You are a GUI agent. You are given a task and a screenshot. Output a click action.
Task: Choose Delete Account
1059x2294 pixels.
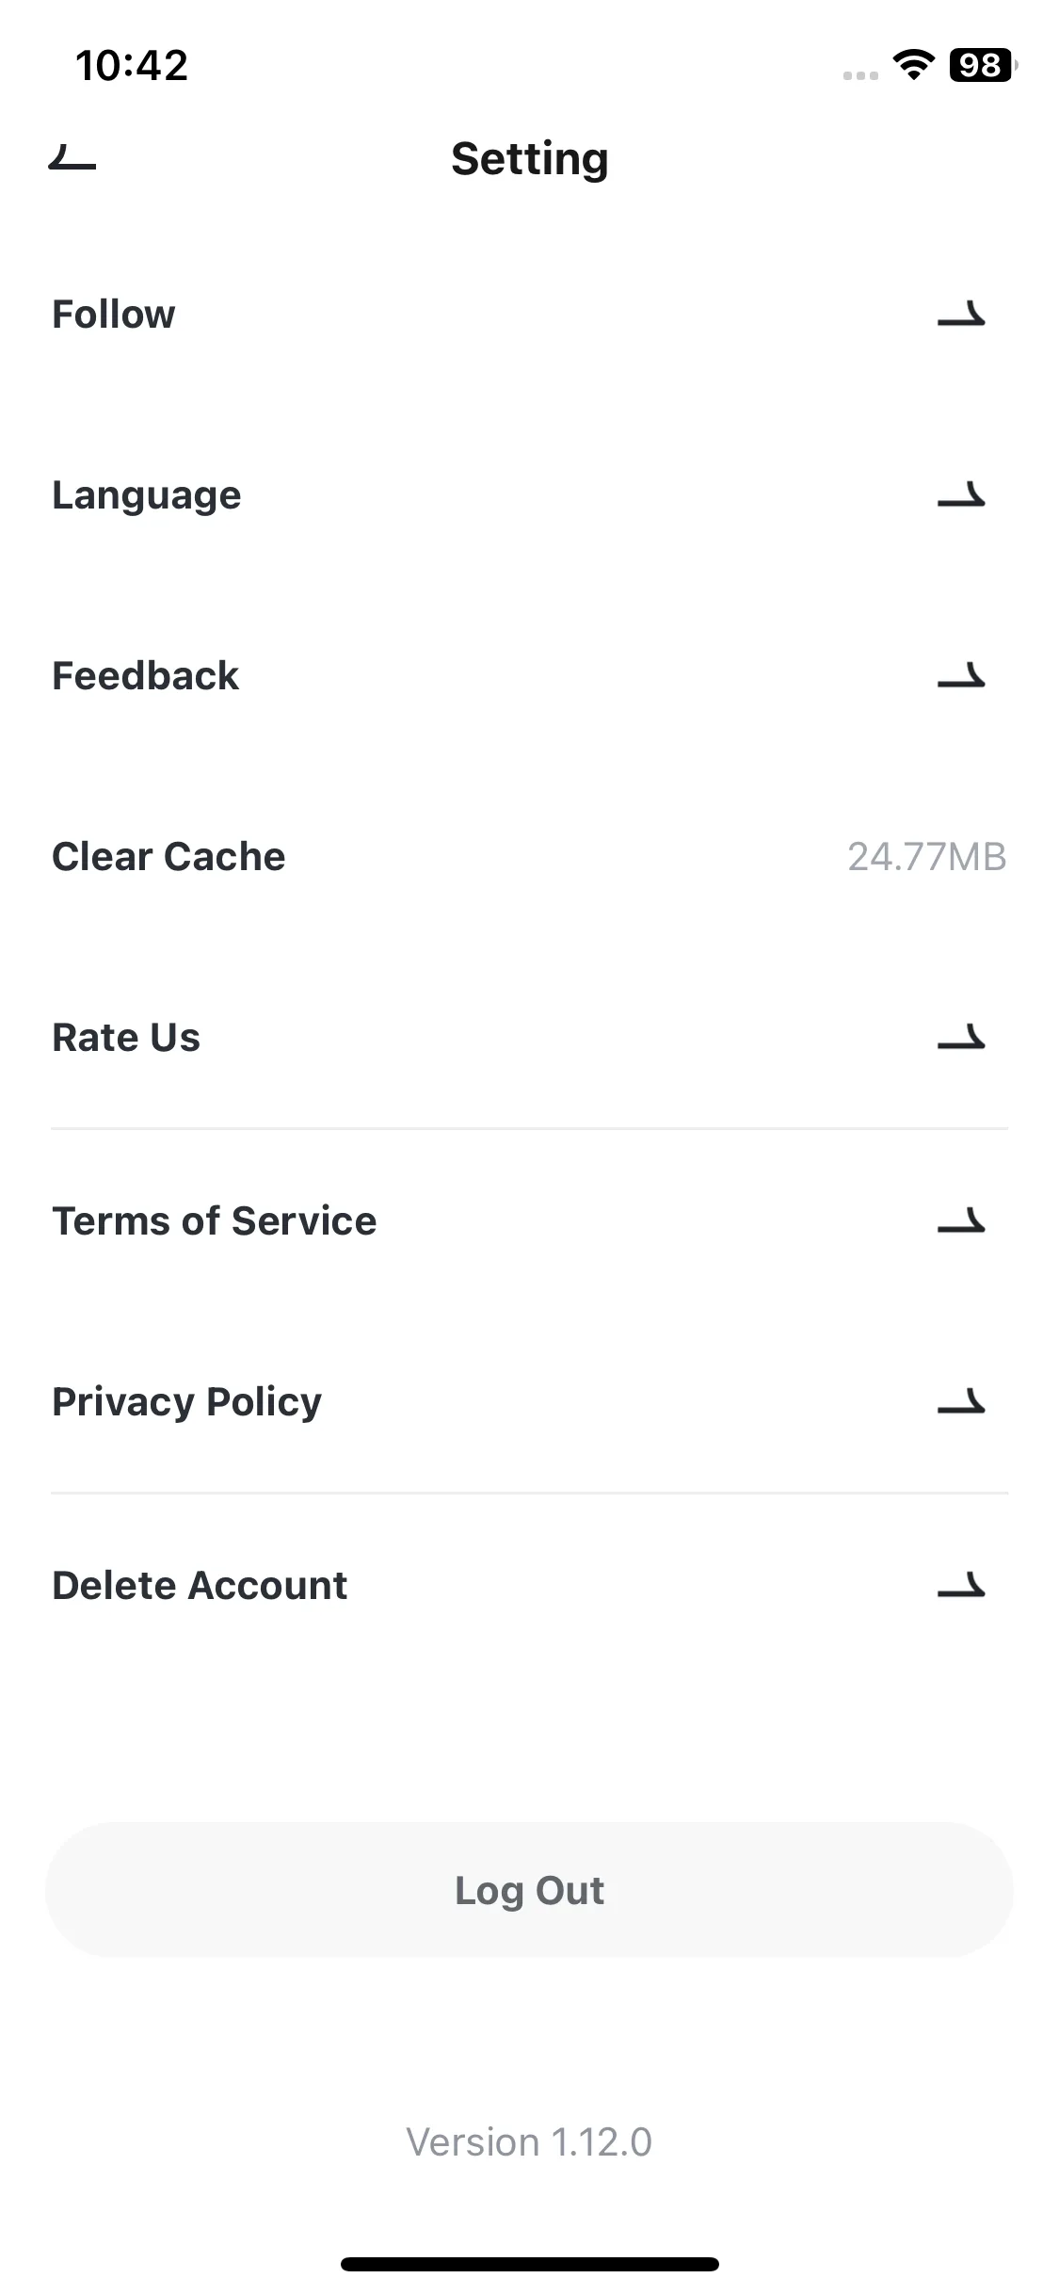pos(529,1585)
